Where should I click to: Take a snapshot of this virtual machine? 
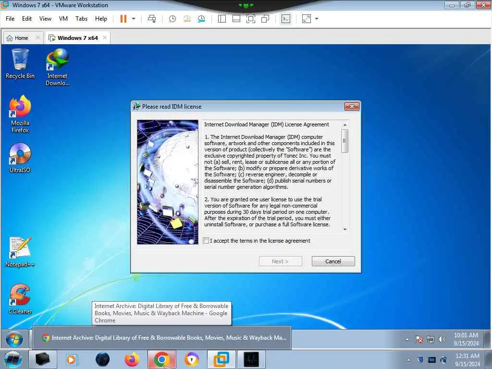pos(172,19)
